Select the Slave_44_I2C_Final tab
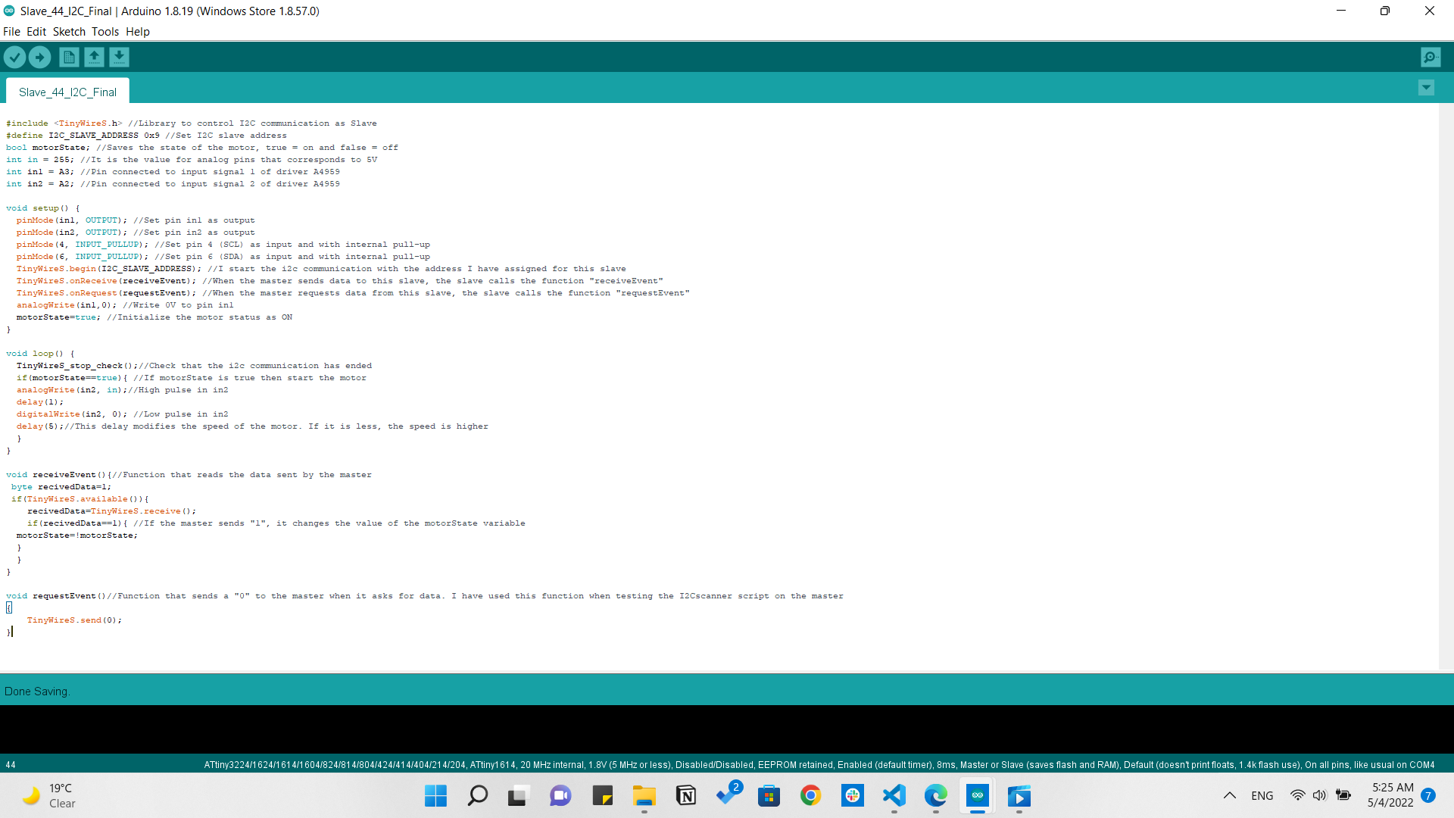This screenshot has width=1454, height=818. point(67,92)
